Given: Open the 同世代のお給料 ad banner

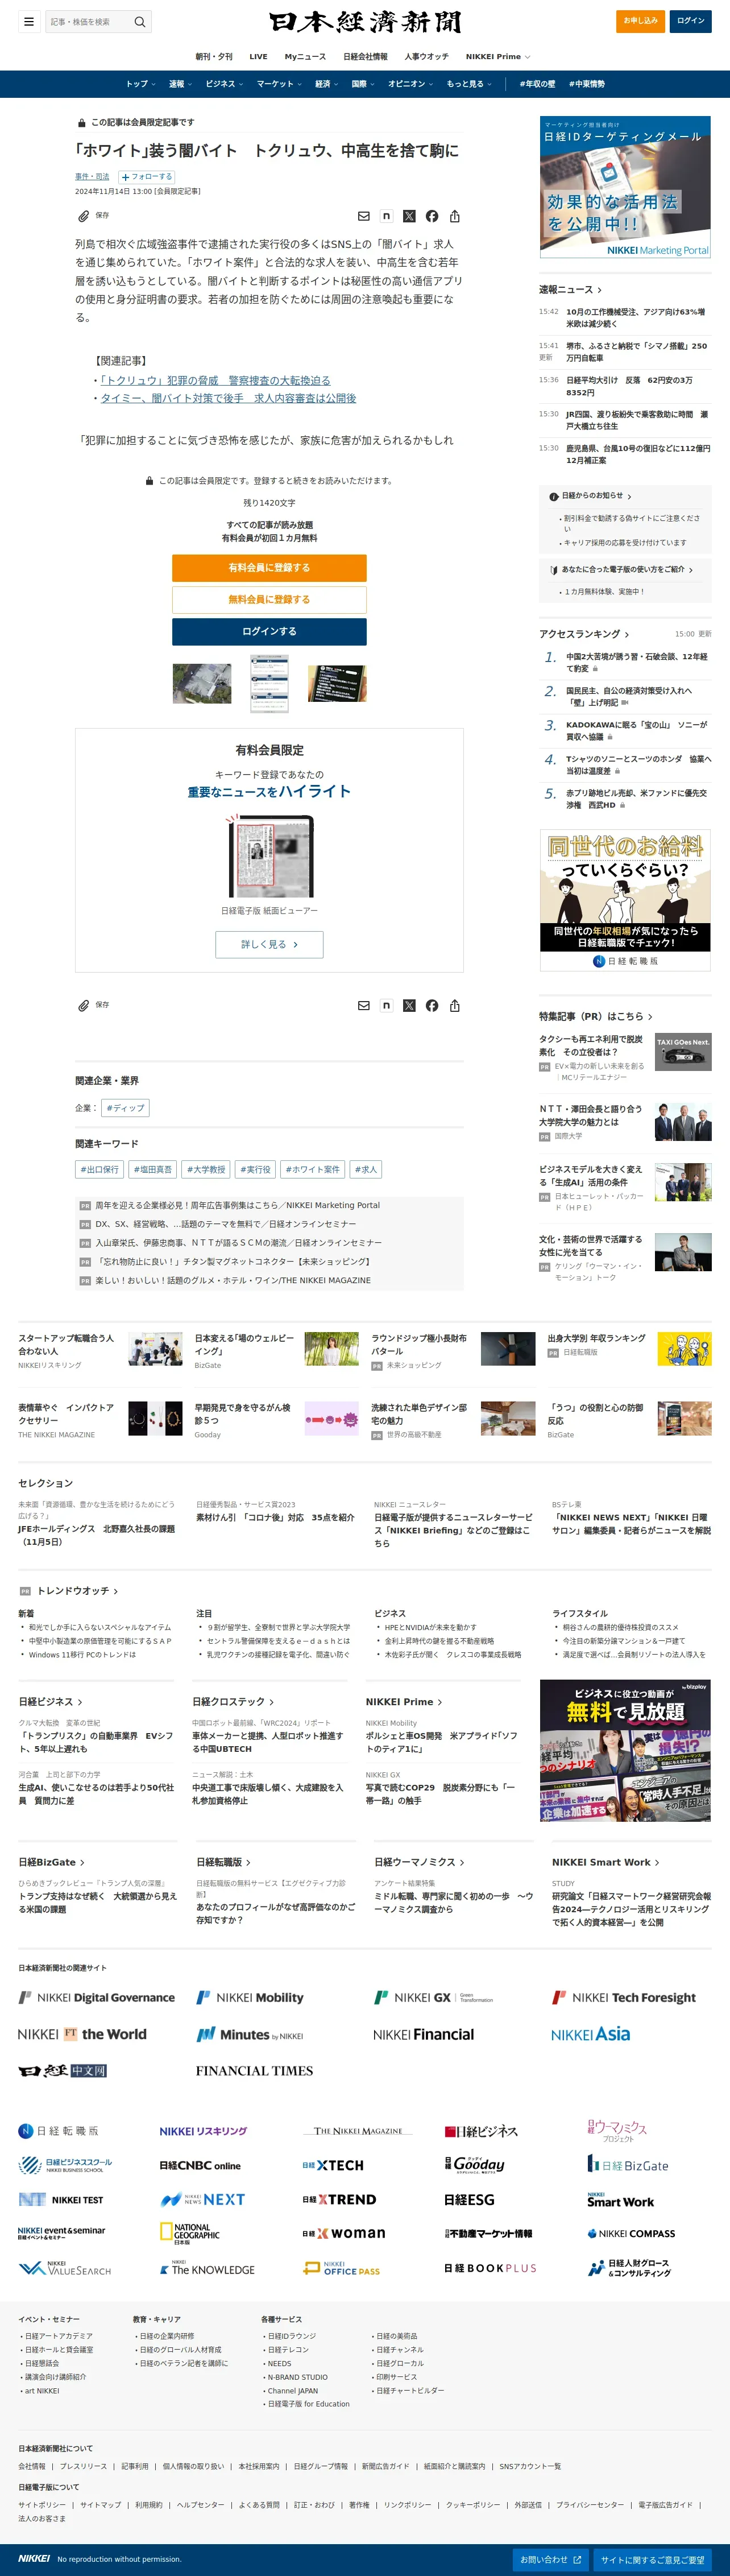Looking at the screenshot, I should click(x=625, y=900).
